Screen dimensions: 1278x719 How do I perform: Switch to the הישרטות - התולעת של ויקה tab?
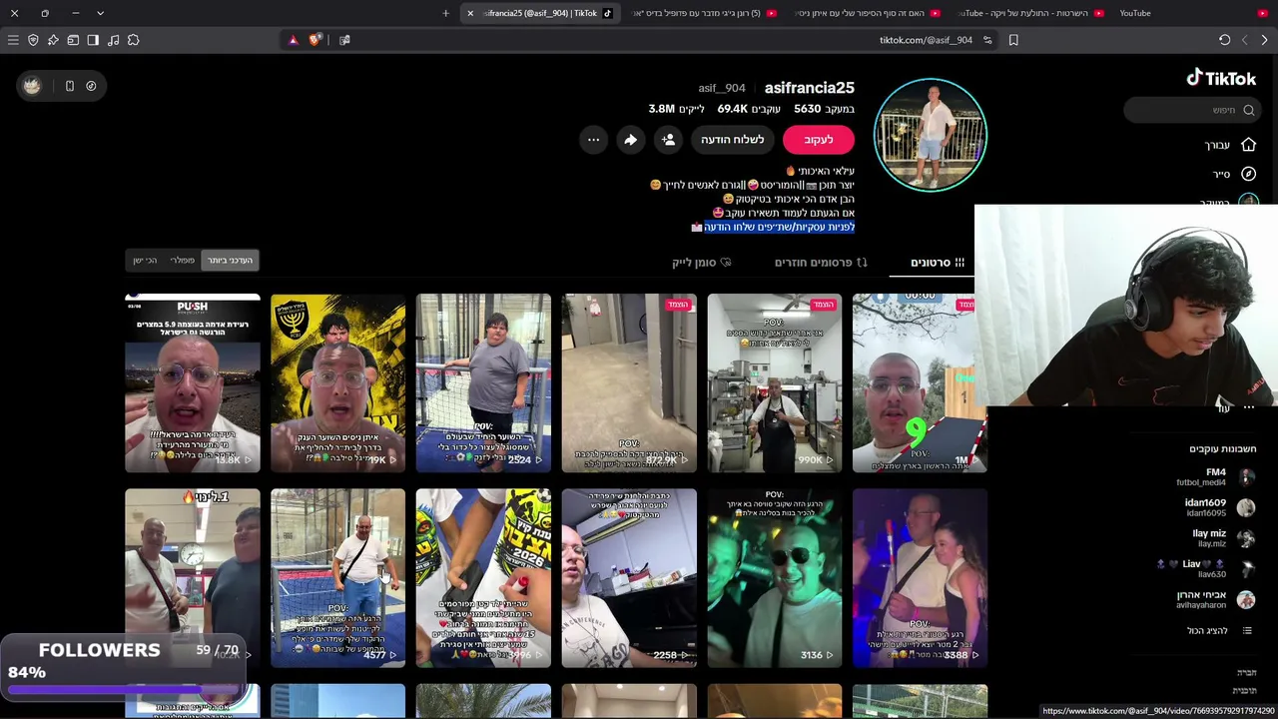tap(1028, 13)
